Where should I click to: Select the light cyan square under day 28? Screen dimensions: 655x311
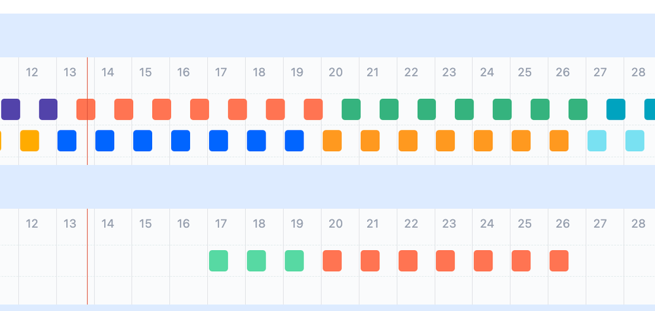[635, 141]
